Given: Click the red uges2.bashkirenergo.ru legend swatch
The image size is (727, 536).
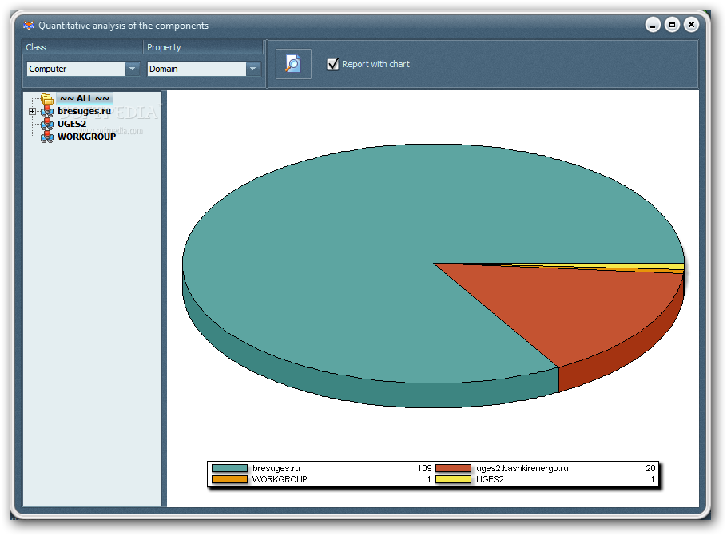Looking at the screenshot, I should click(x=454, y=468).
